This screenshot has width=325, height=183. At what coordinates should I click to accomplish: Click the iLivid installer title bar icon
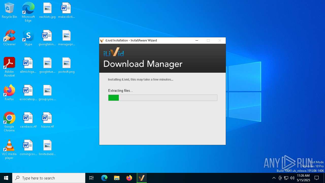tap(102, 40)
